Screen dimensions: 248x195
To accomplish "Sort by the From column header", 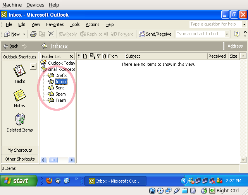I will point(116,56).
